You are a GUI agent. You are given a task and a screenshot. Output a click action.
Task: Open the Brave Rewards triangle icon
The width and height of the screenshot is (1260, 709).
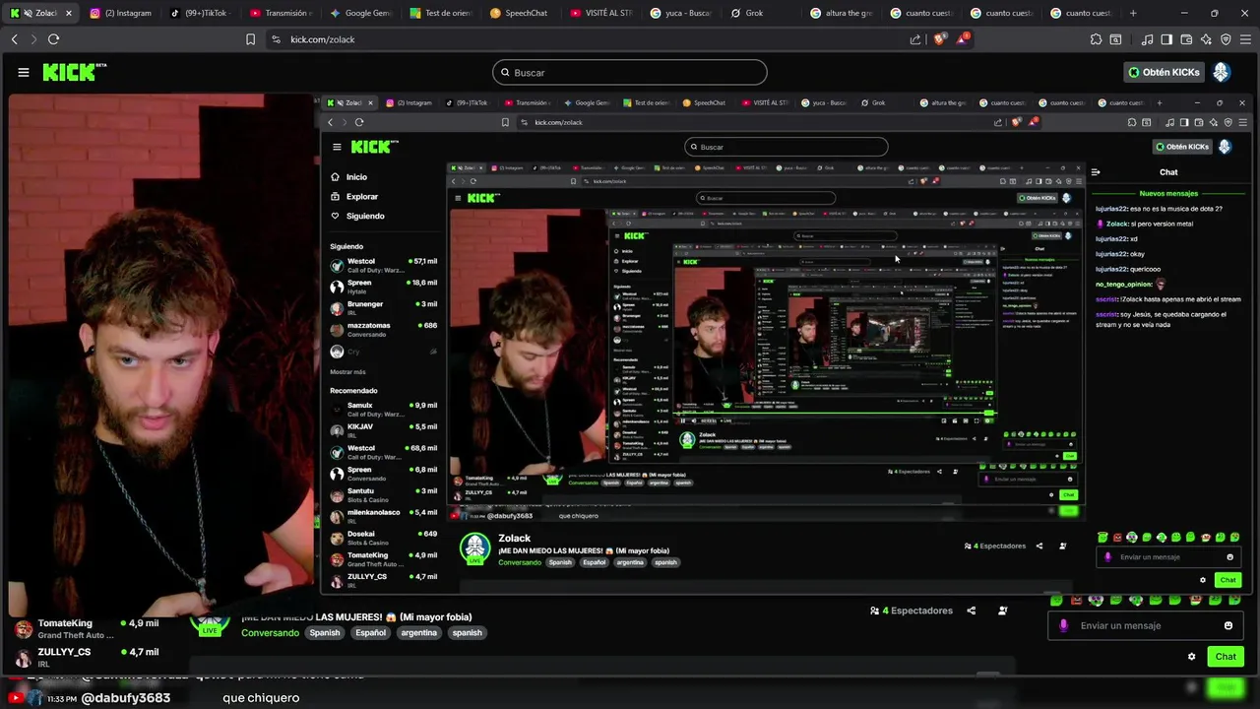[963, 39]
